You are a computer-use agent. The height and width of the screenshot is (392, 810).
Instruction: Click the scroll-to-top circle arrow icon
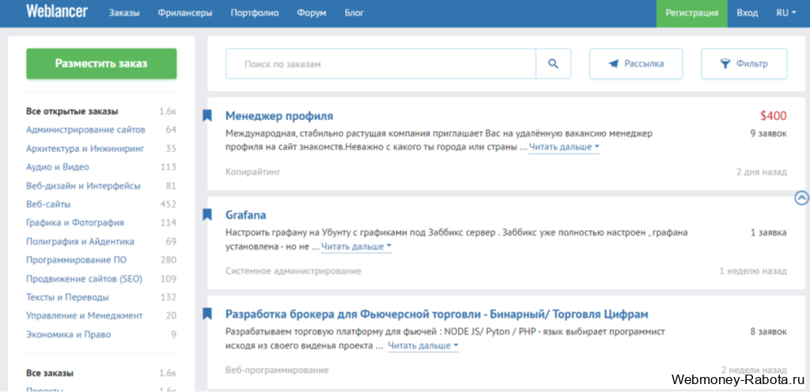[x=802, y=198]
